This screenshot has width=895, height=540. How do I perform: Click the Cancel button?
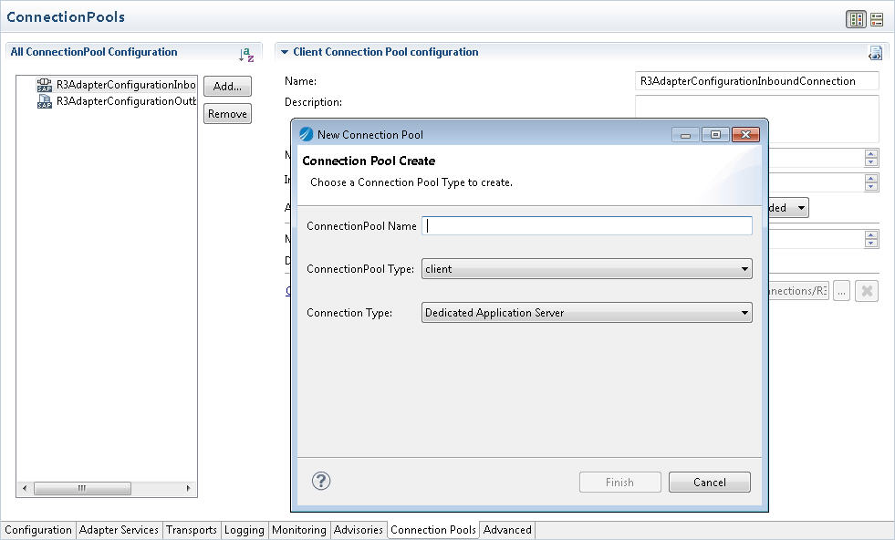(x=709, y=483)
